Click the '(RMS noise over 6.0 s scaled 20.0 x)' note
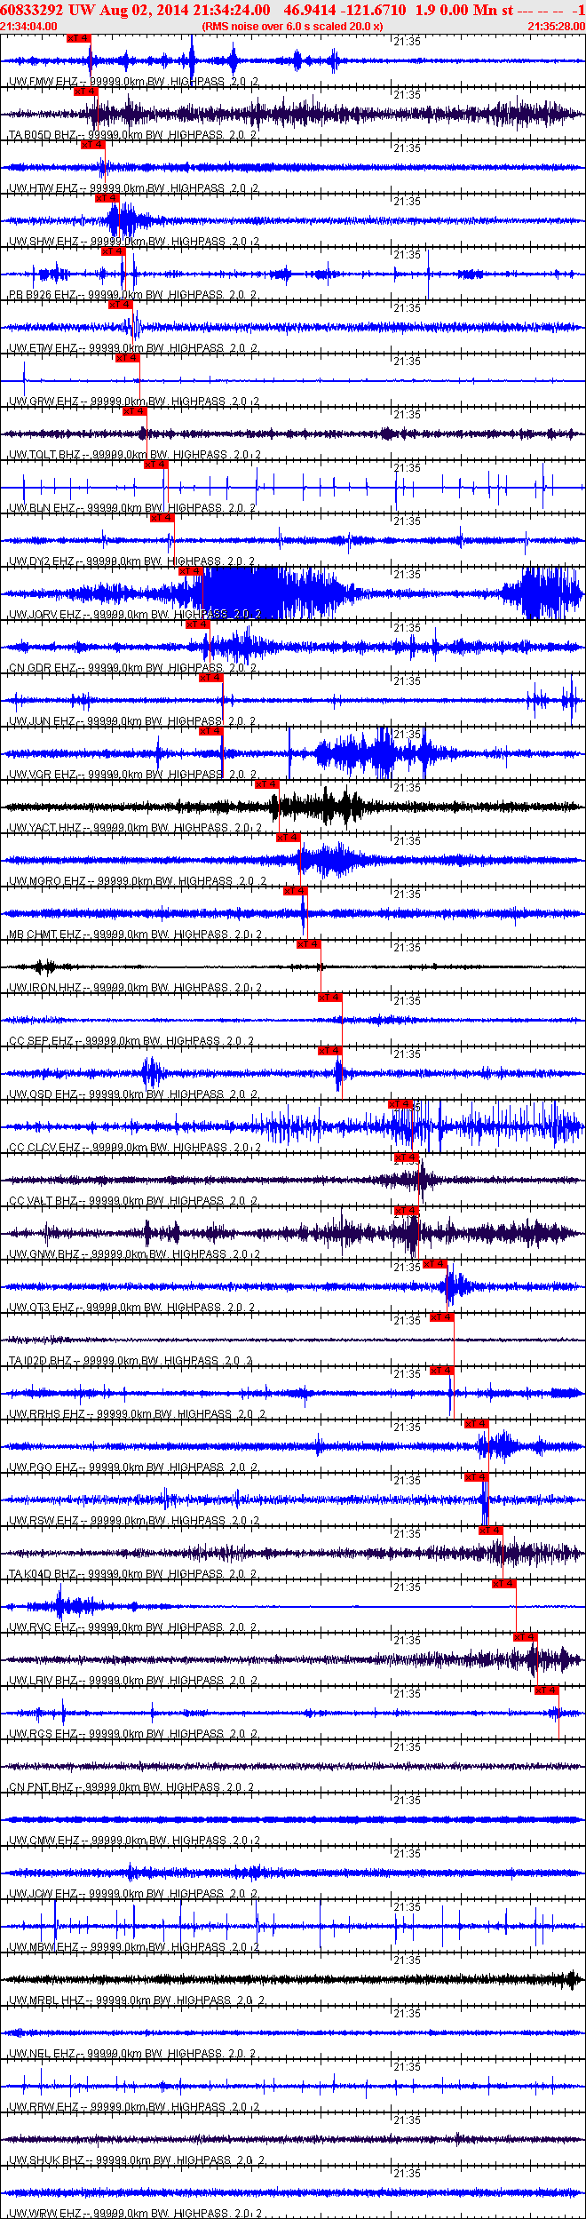 coord(292,27)
